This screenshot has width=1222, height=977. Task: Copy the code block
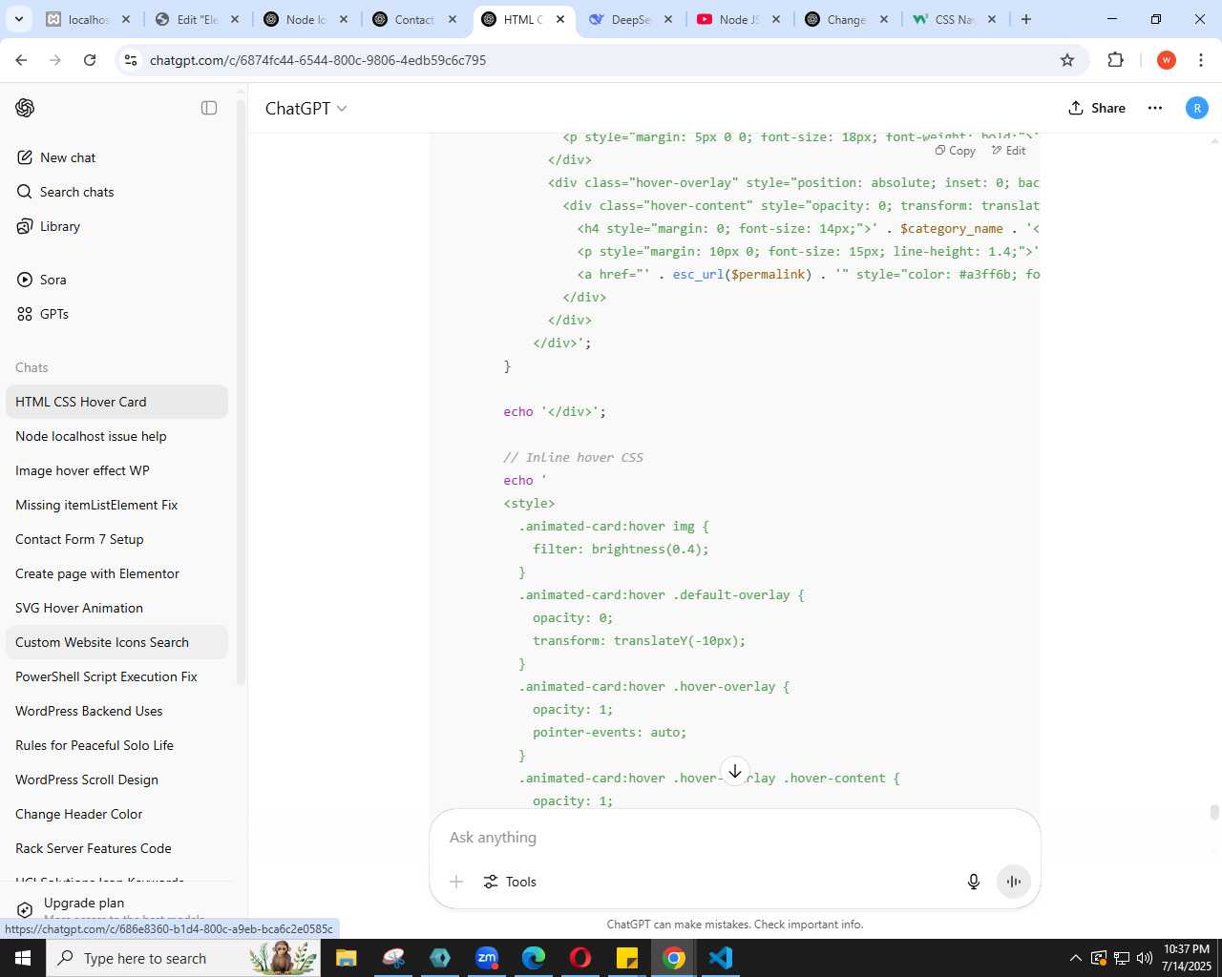[x=956, y=151]
